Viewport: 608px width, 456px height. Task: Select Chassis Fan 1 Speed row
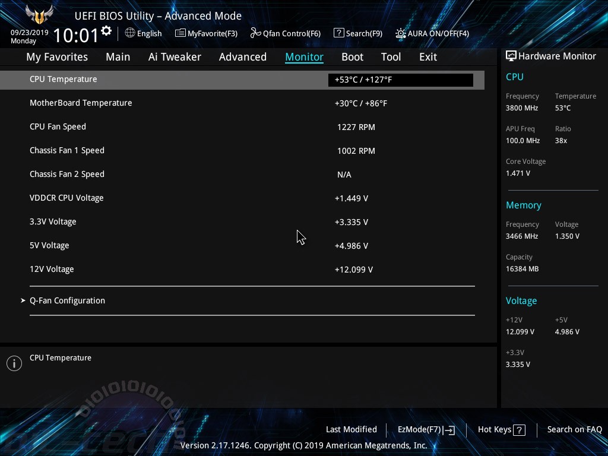tap(242, 150)
